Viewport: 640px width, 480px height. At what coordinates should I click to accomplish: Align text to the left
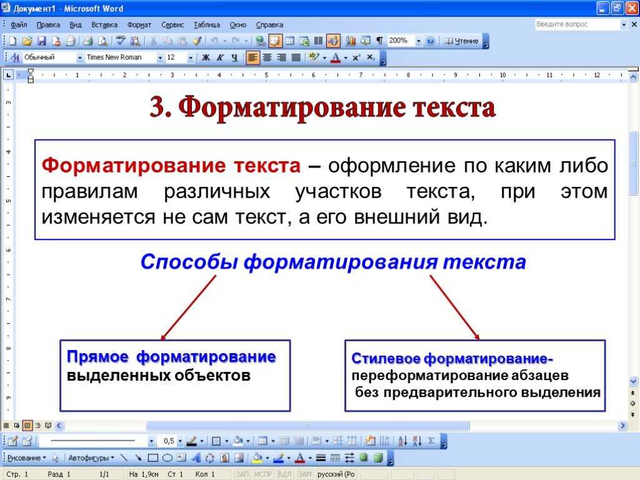pyautogui.click(x=252, y=57)
